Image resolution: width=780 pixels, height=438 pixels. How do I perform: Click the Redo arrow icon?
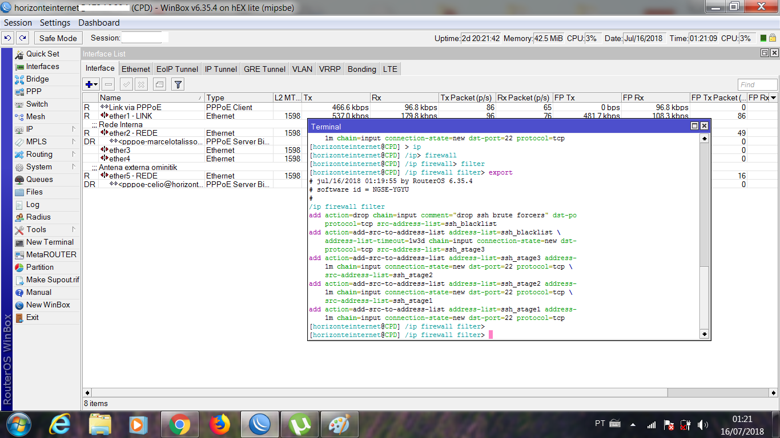tap(22, 38)
